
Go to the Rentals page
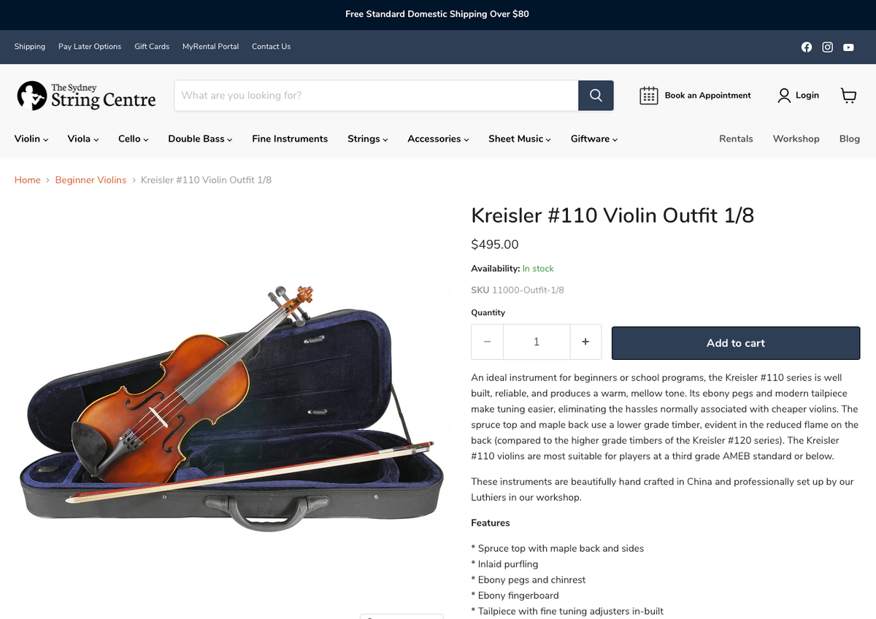(x=736, y=139)
